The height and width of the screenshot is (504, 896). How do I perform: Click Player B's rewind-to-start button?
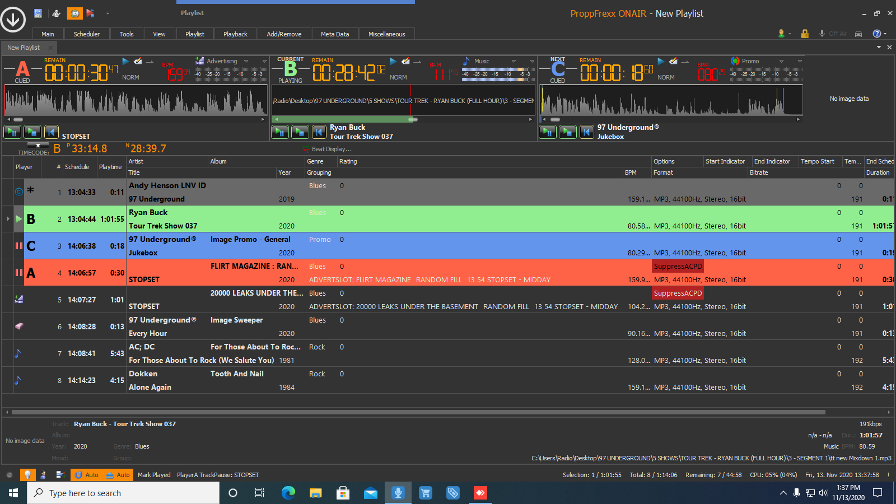click(x=319, y=132)
